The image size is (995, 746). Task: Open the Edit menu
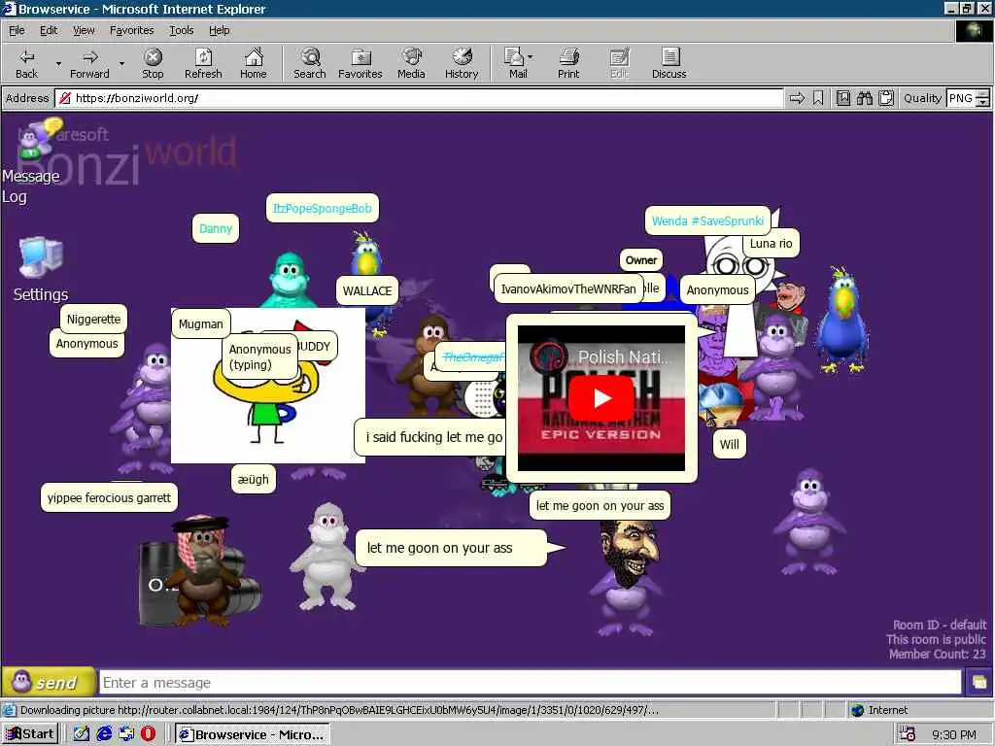[49, 30]
